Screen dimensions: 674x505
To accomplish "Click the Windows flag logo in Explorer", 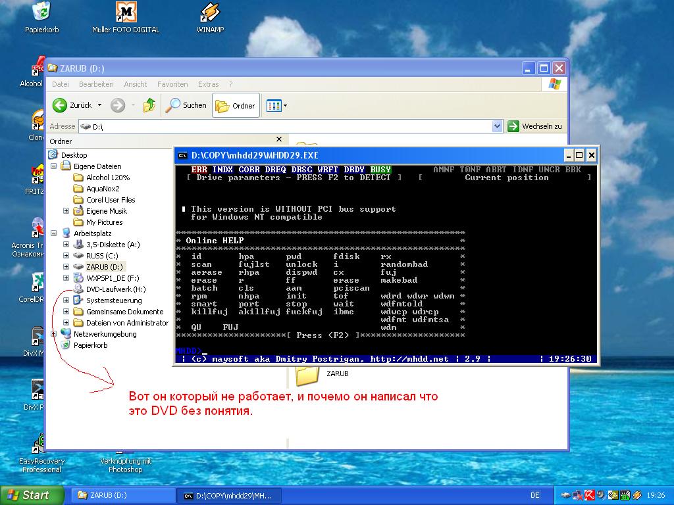I will [554, 84].
